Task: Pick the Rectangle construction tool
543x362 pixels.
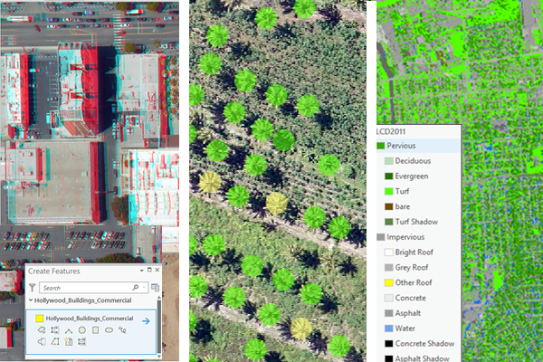Action: (94, 330)
